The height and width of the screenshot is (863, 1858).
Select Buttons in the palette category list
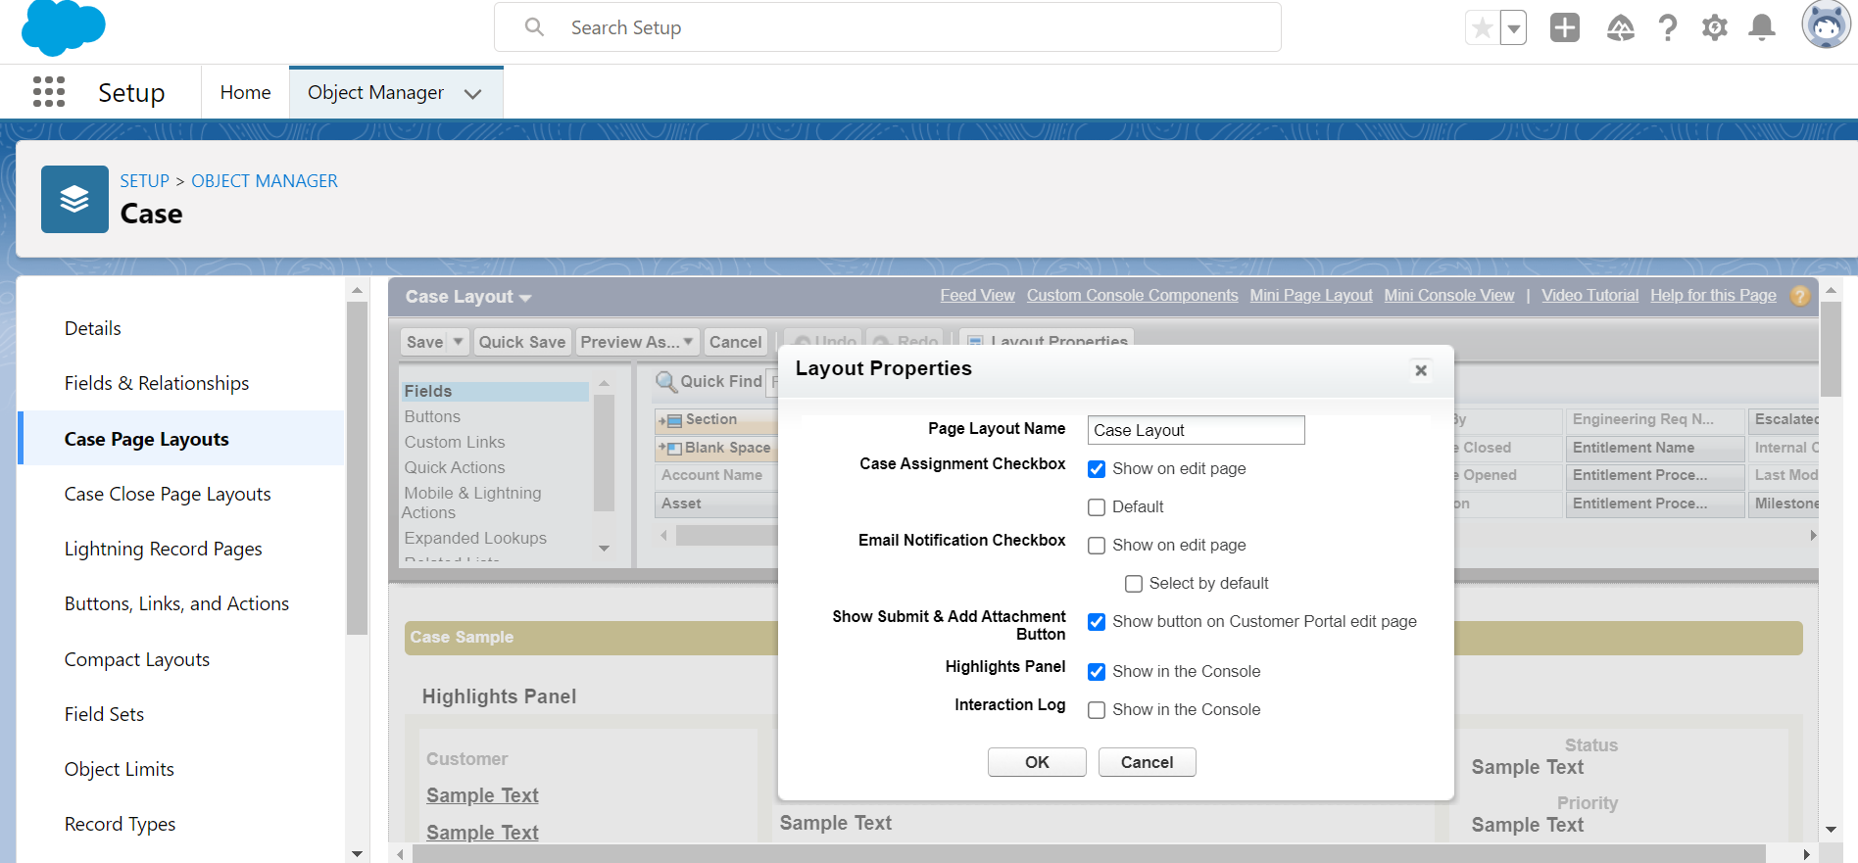[432, 416]
